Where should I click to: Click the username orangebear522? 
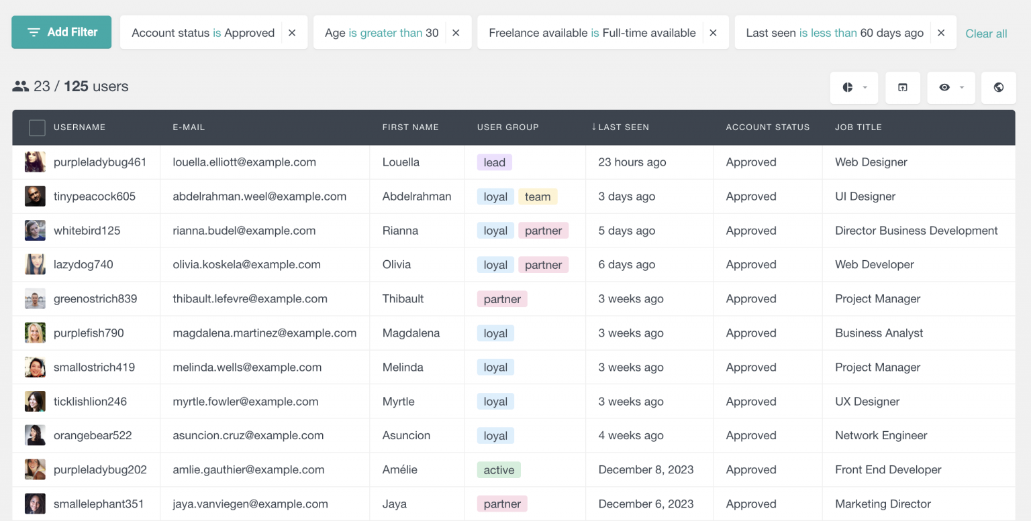point(93,435)
